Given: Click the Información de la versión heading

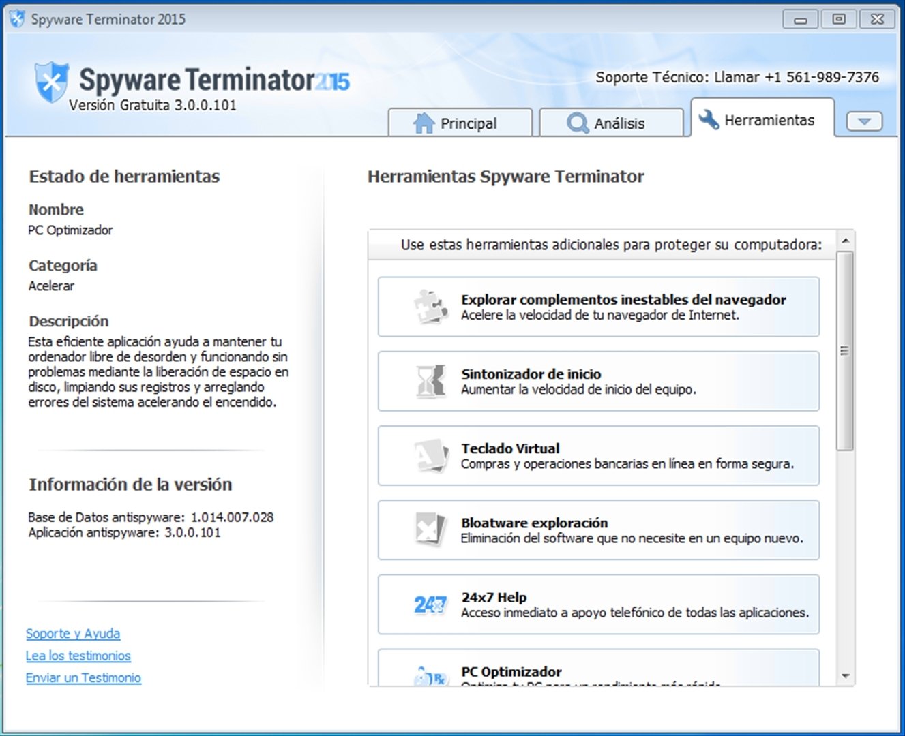Looking at the screenshot, I should (x=130, y=485).
